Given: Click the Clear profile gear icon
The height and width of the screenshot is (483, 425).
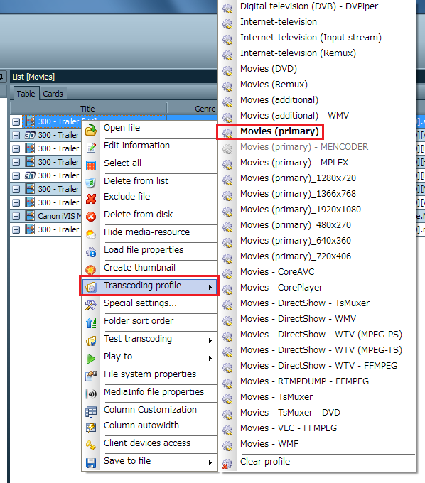Looking at the screenshot, I should coord(227,464).
